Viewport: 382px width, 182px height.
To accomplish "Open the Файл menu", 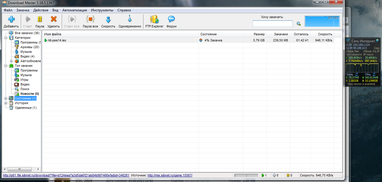I will [8, 10].
